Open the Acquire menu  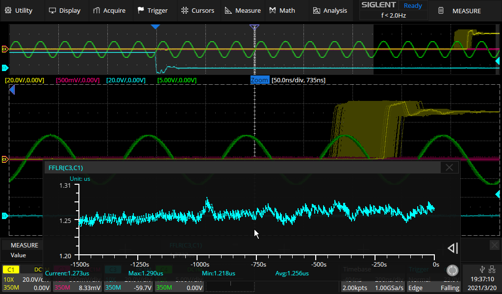(x=109, y=11)
